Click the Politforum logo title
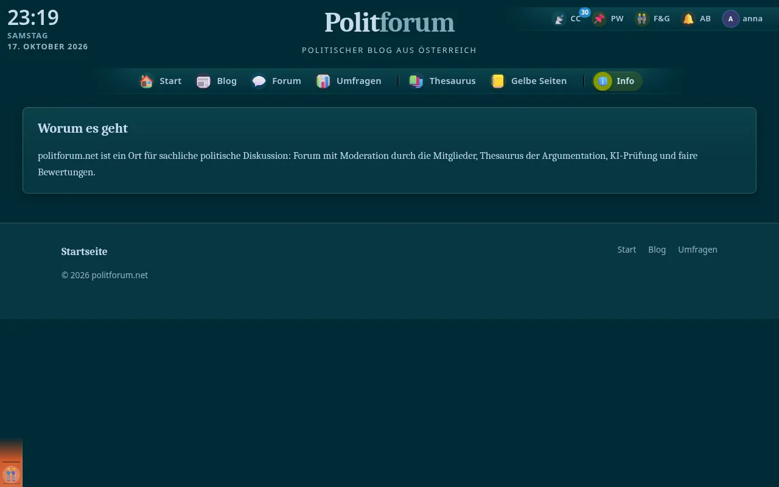779x487 pixels. pyautogui.click(x=389, y=23)
